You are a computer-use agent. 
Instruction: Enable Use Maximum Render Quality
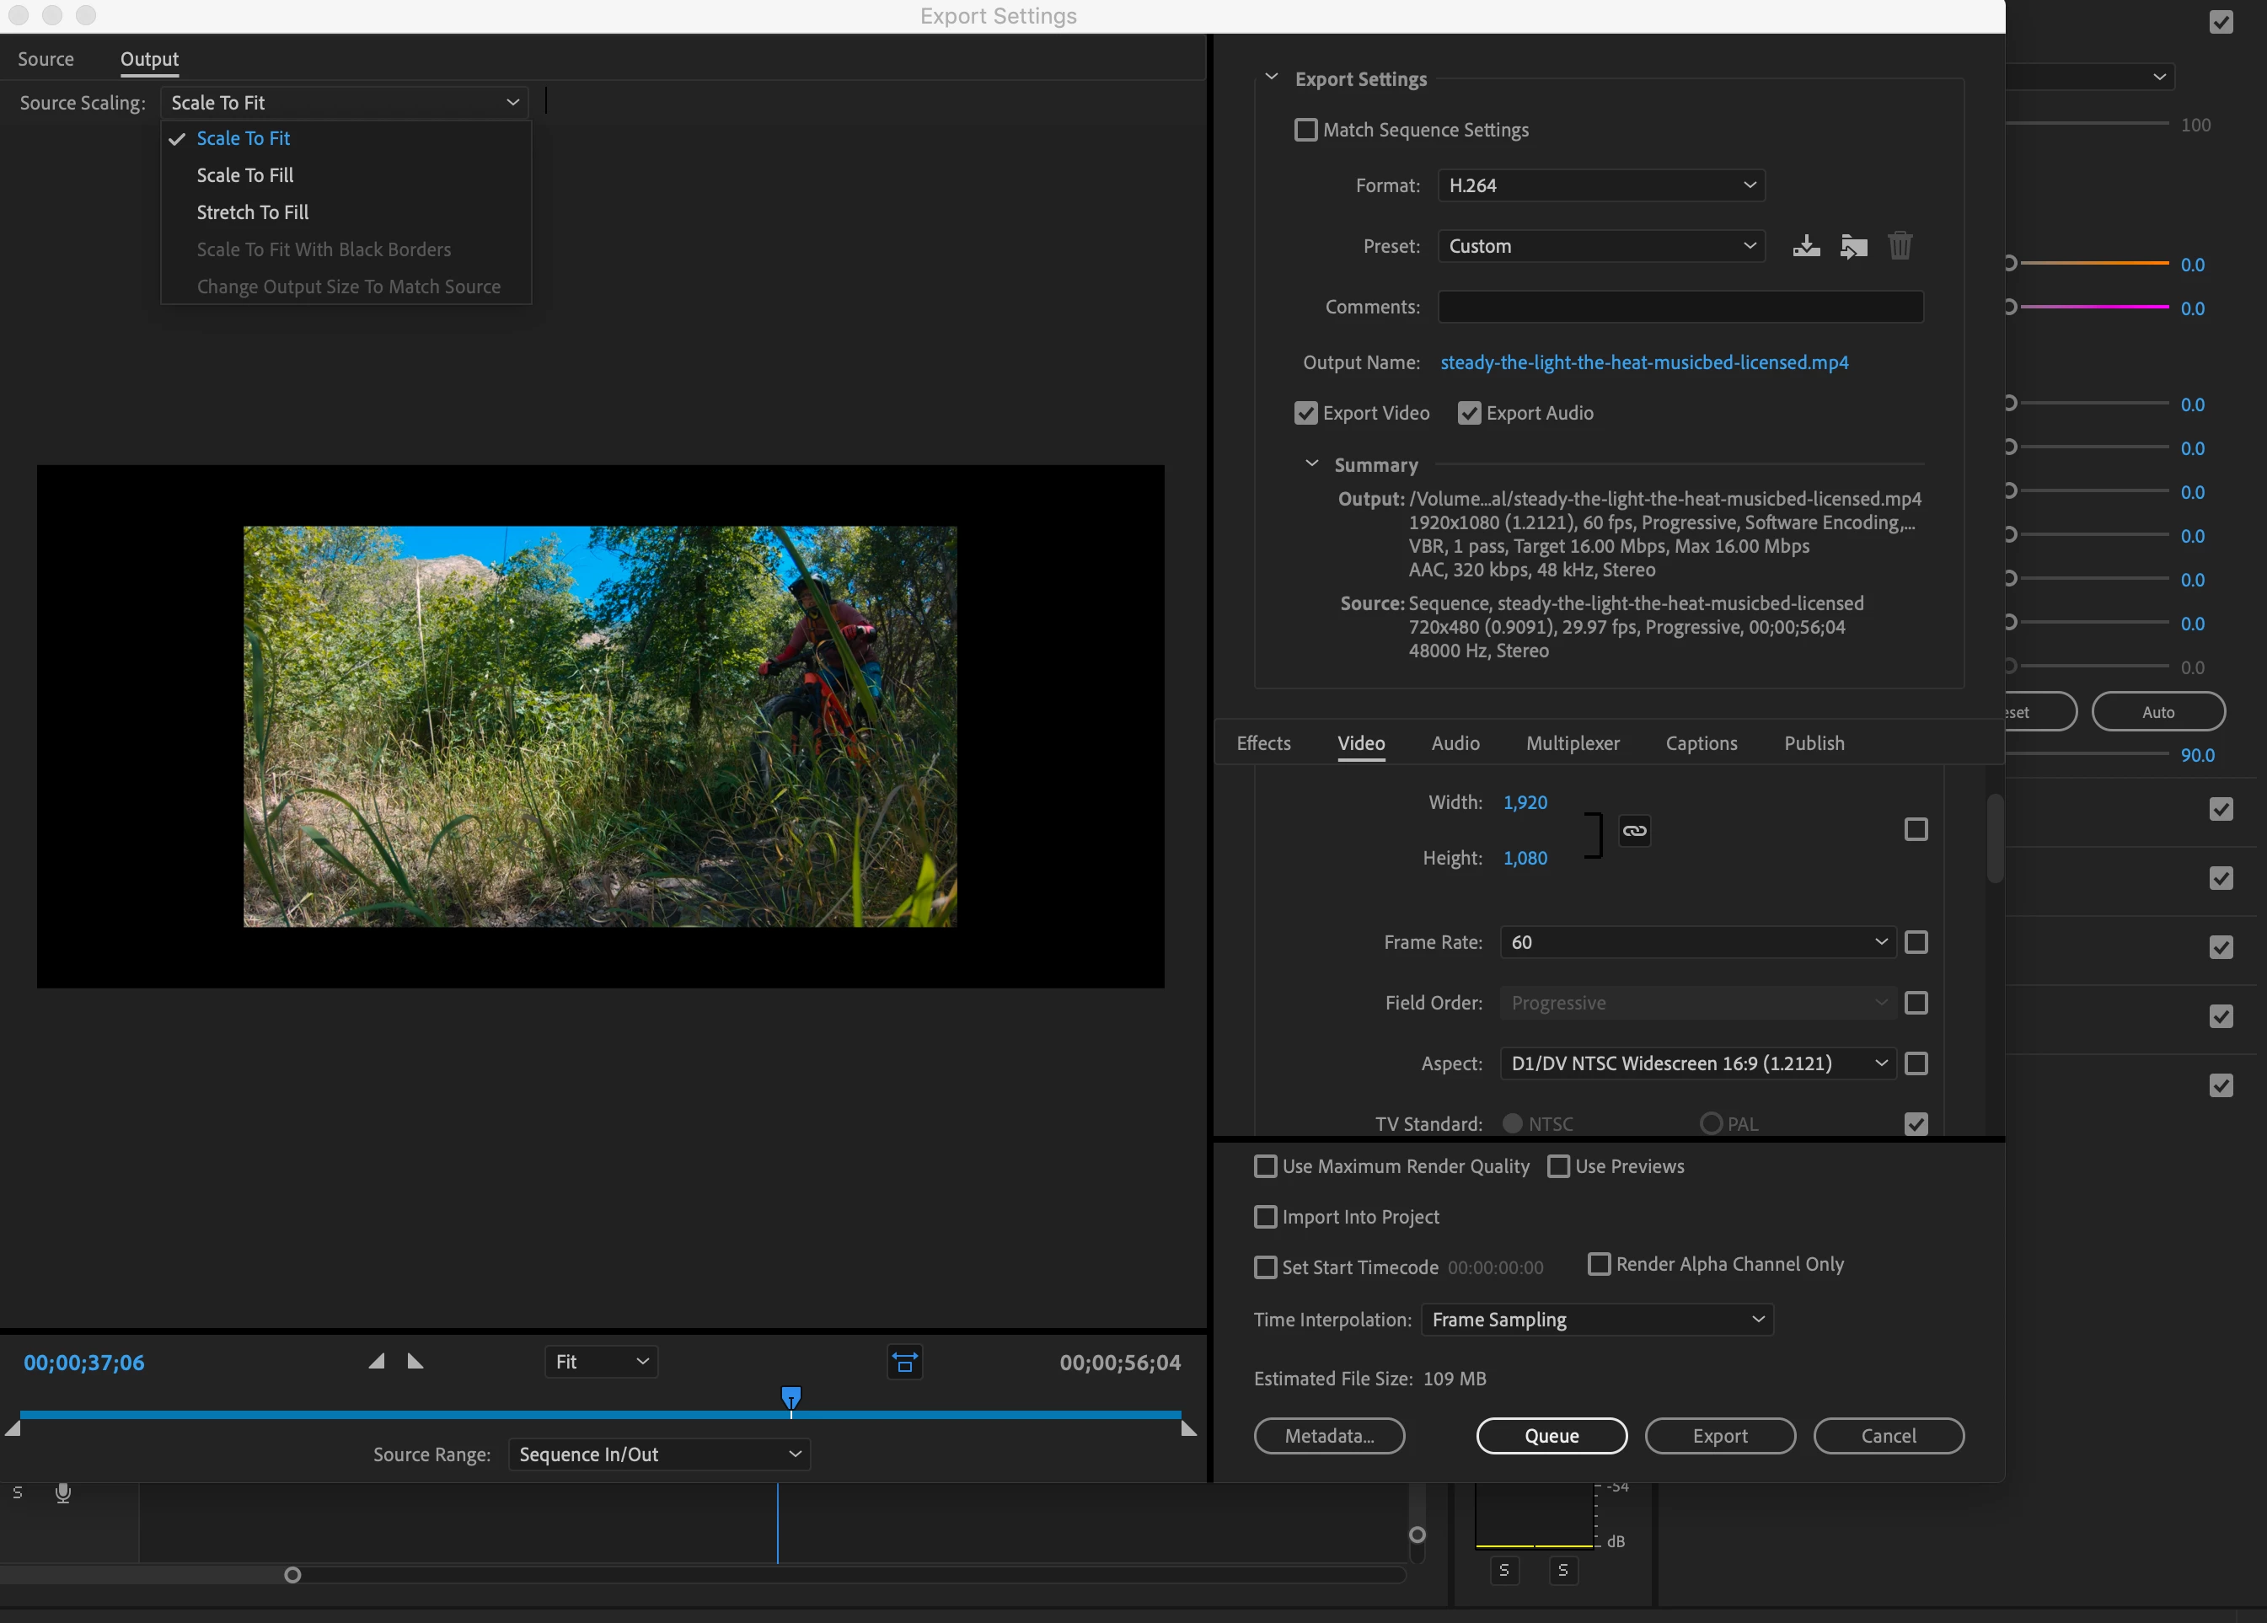pyautogui.click(x=1266, y=1166)
